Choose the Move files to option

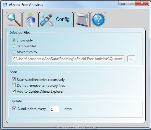pos(14,52)
